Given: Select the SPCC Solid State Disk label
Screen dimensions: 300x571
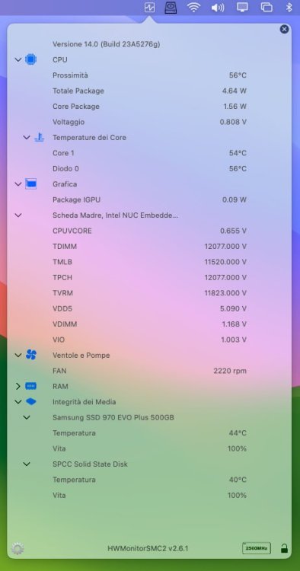Looking at the screenshot, I should click(90, 464).
